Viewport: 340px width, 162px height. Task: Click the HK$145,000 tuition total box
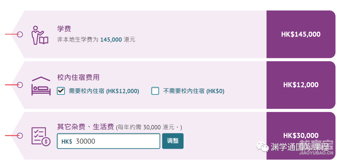tap(301, 34)
